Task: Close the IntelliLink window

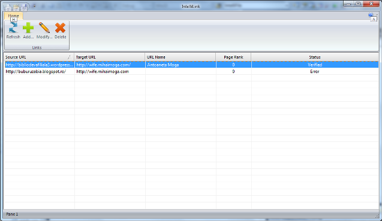Action: 371,4
